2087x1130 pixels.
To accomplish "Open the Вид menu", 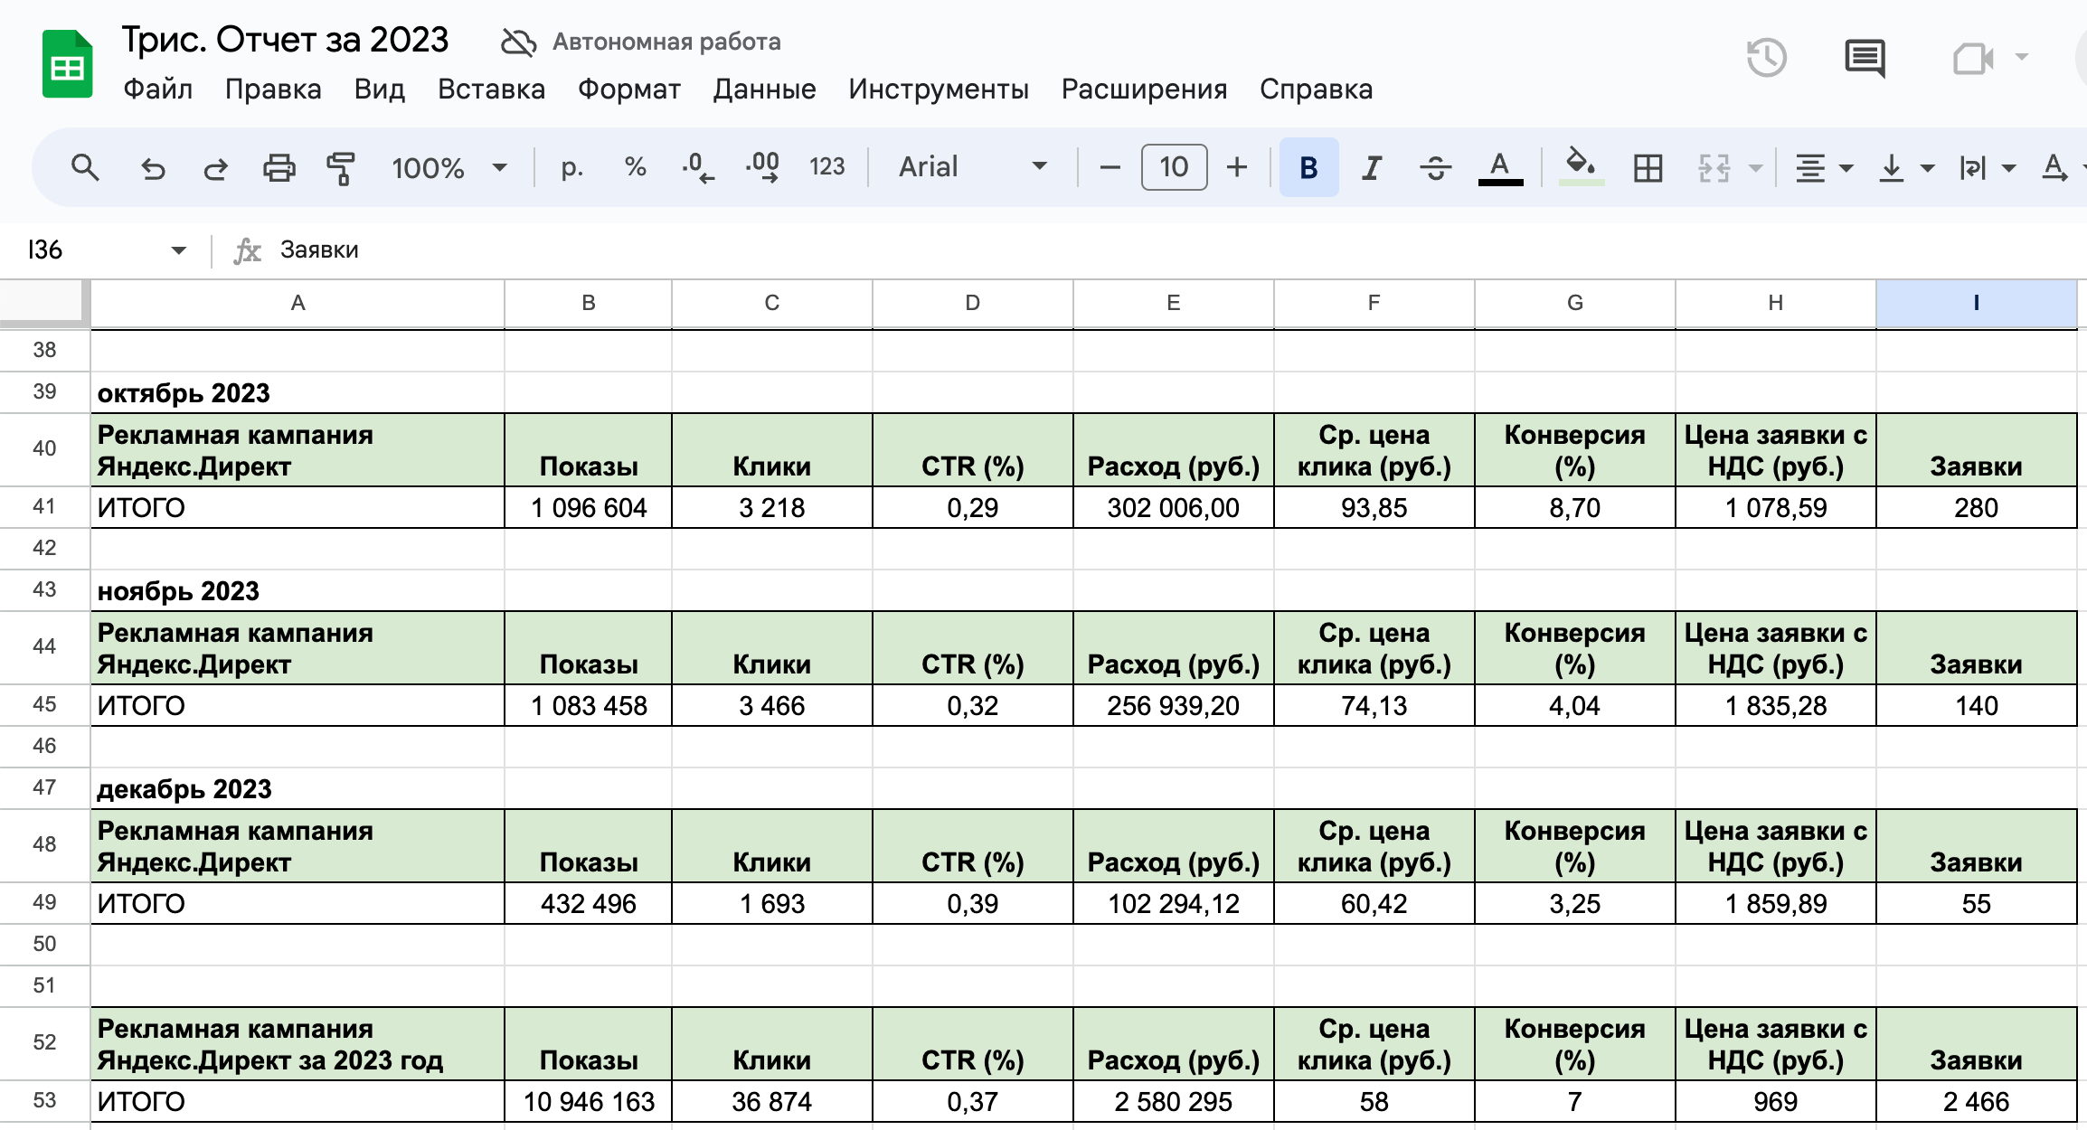I will point(379,89).
